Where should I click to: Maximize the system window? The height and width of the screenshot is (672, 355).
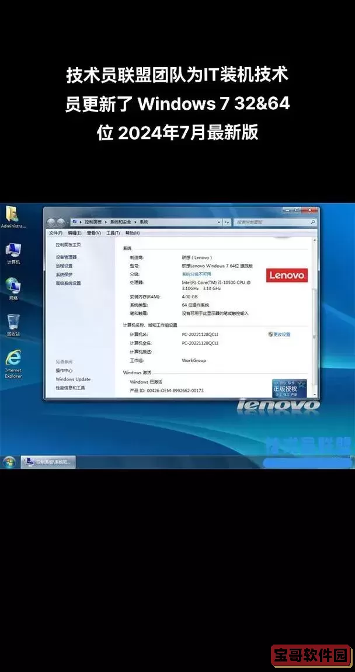coord(297,210)
